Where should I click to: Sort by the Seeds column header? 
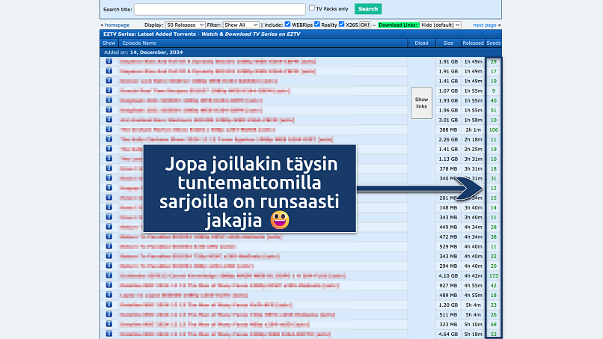pyautogui.click(x=494, y=43)
